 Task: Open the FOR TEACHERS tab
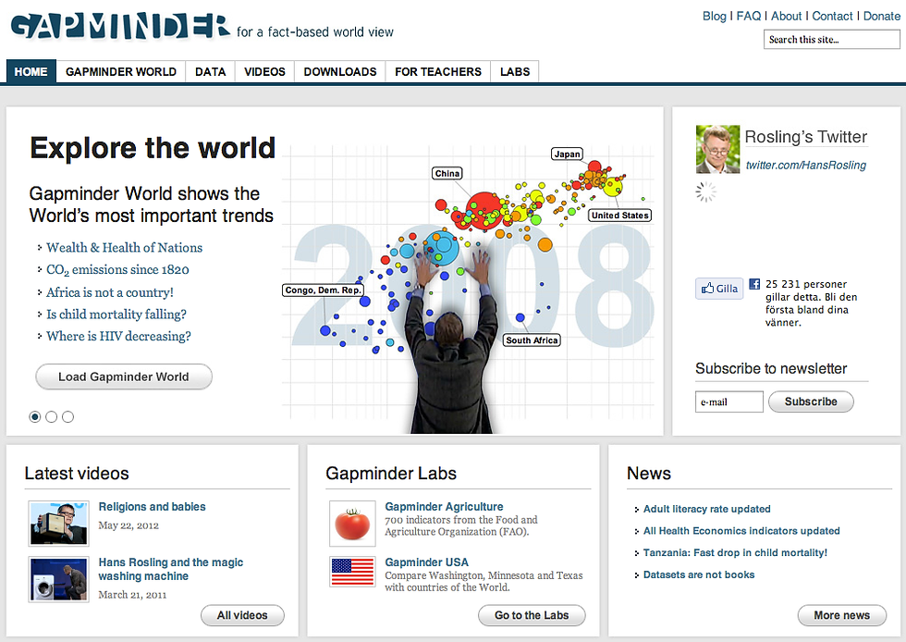(x=438, y=72)
